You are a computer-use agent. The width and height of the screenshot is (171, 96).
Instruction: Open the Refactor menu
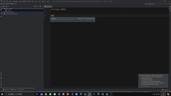pos(25,1)
